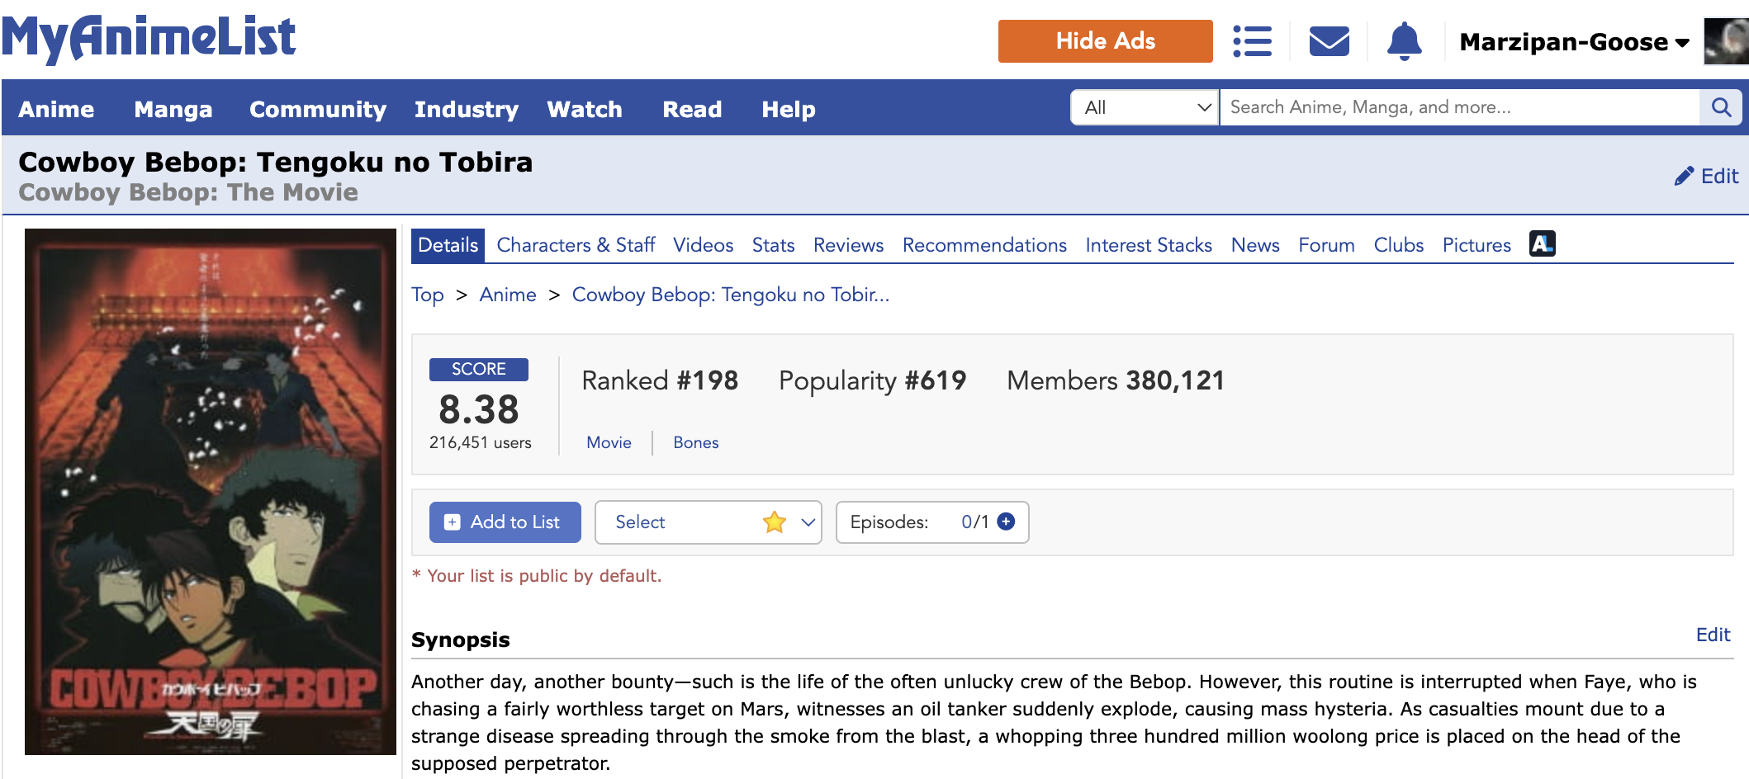Screen dimensions: 1749x779
Task: Switch to the Interest Stacks tab
Action: point(1149,245)
